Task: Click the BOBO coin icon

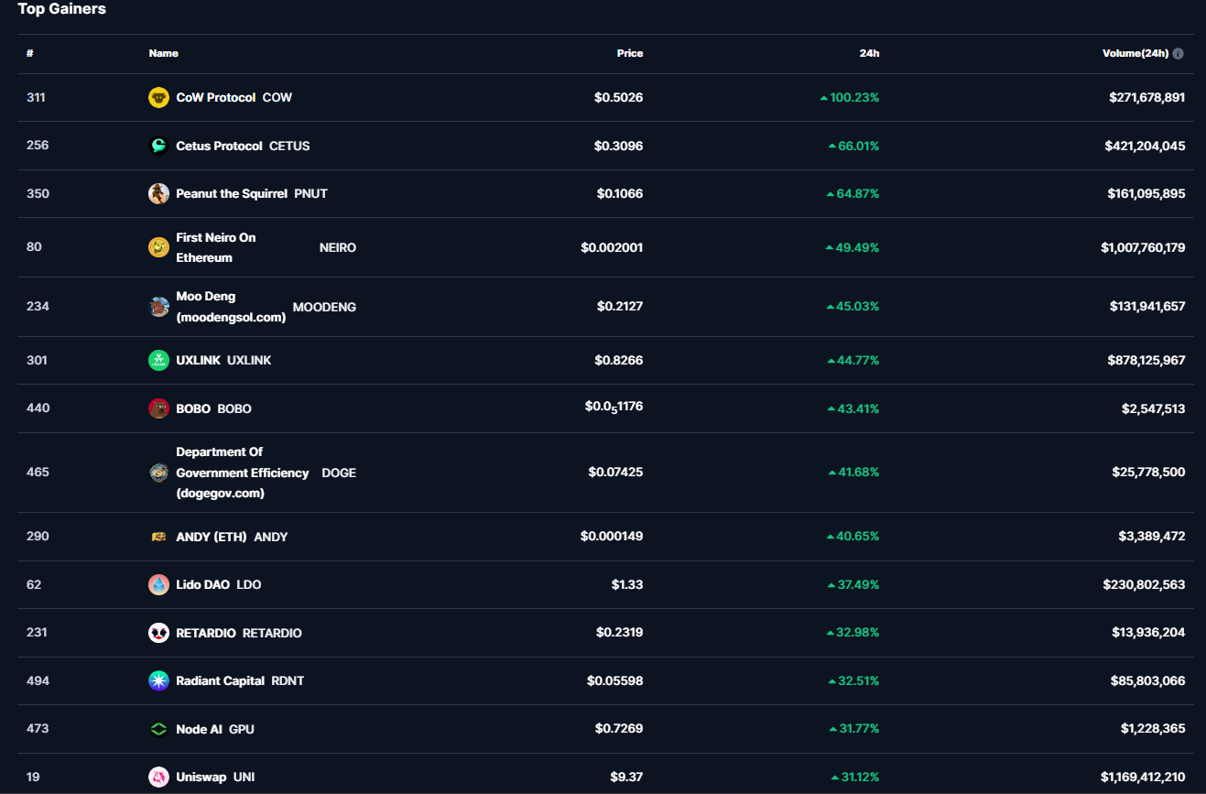Action: click(x=158, y=408)
